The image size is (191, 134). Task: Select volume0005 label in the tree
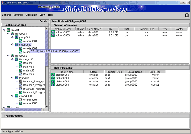click(x=30, y=103)
